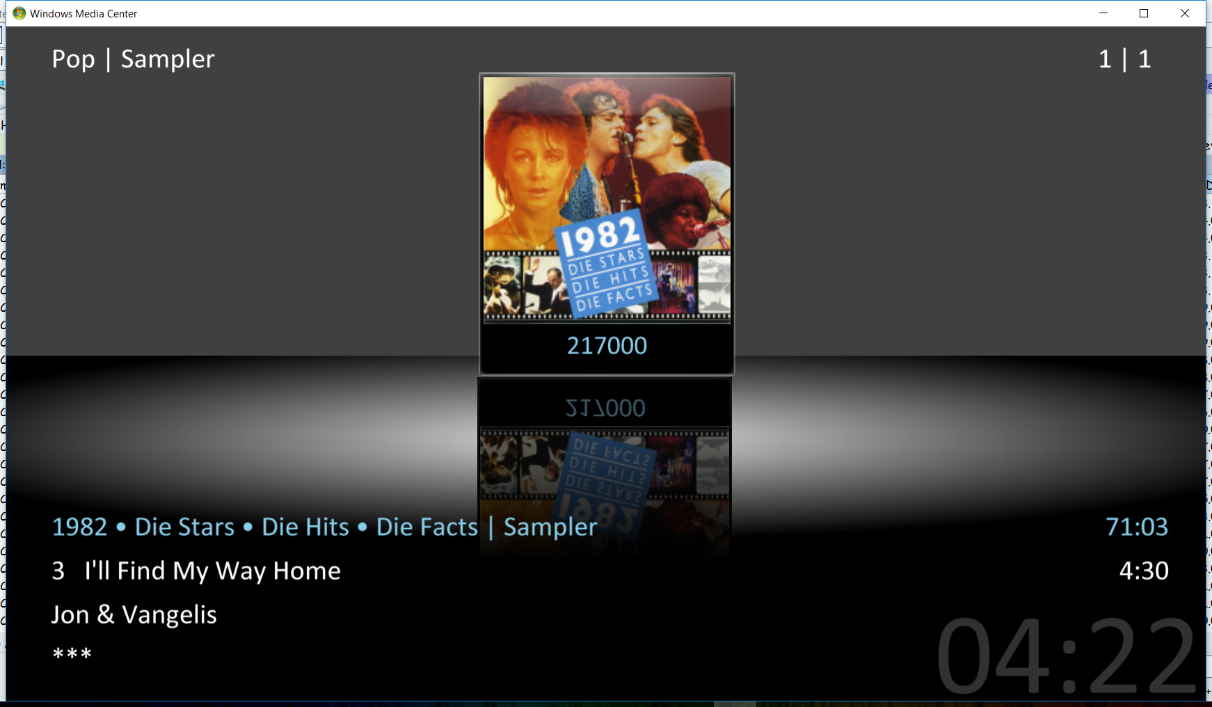Click the Windows Media Center title bar icon
The image size is (1212, 707).
tap(19, 13)
